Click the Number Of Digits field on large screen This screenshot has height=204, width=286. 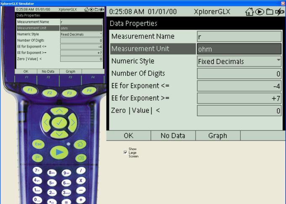[x=239, y=74]
